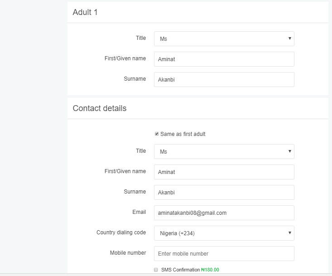Click the Adult 1 Title dropdown arrow
This screenshot has width=332, height=276.
(x=290, y=39)
